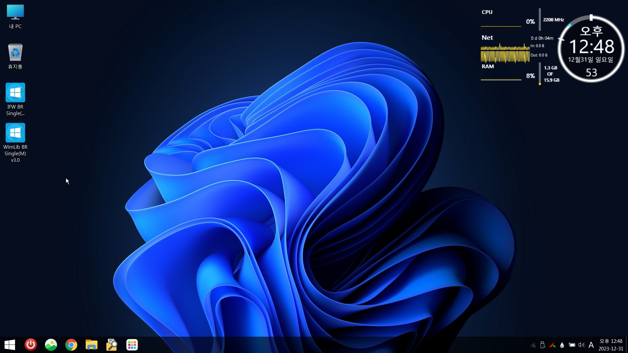Launch Google Chrome from the taskbar
The image size is (628, 353).
pyautogui.click(x=71, y=345)
